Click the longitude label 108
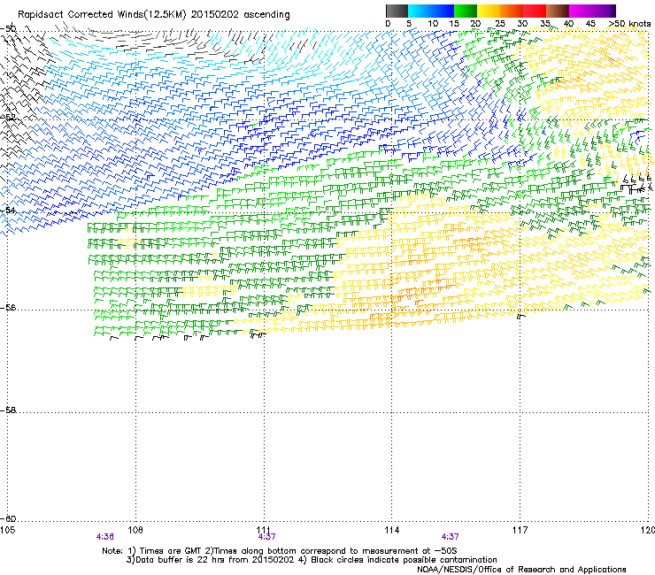Viewport: 655px width, 575px height. (135, 530)
